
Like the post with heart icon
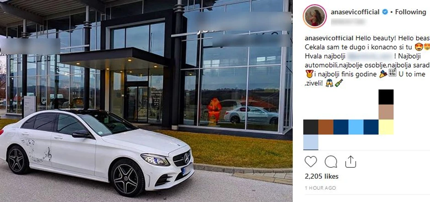click(311, 162)
